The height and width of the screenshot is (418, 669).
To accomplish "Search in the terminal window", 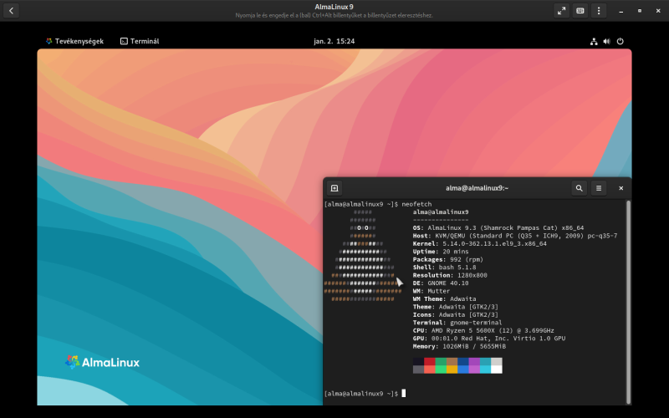I will 579,188.
